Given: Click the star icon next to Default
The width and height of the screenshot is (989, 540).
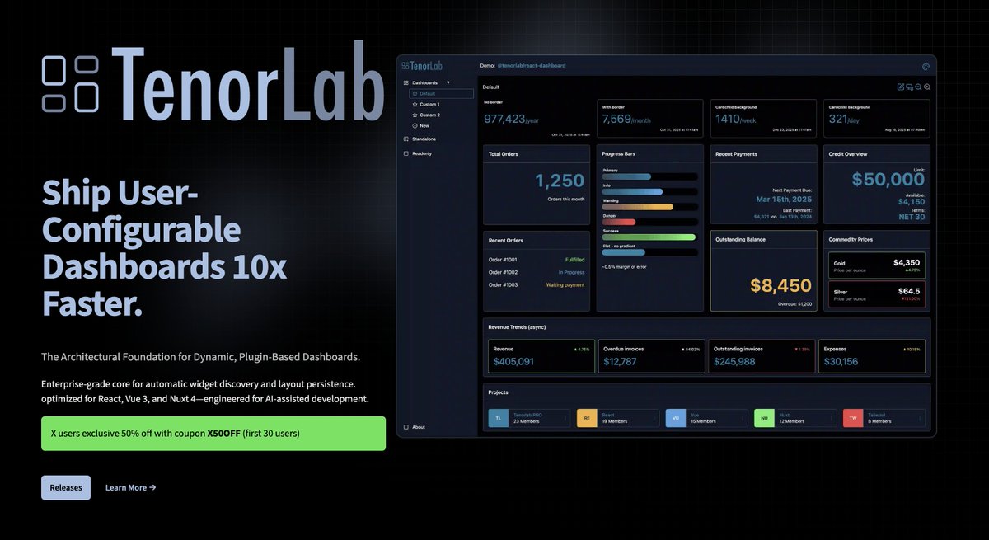Looking at the screenshot, I should (x=415, y=94).
